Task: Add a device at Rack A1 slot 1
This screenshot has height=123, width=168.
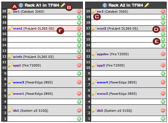Action: 79,119
